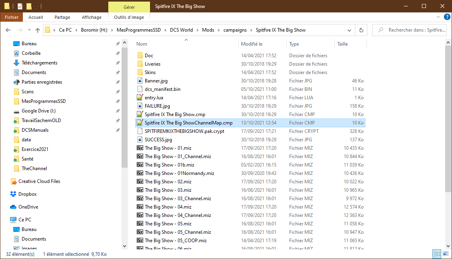Open Dropbox in the navigation pane
The image size is (452, 259).
(27, 194)
